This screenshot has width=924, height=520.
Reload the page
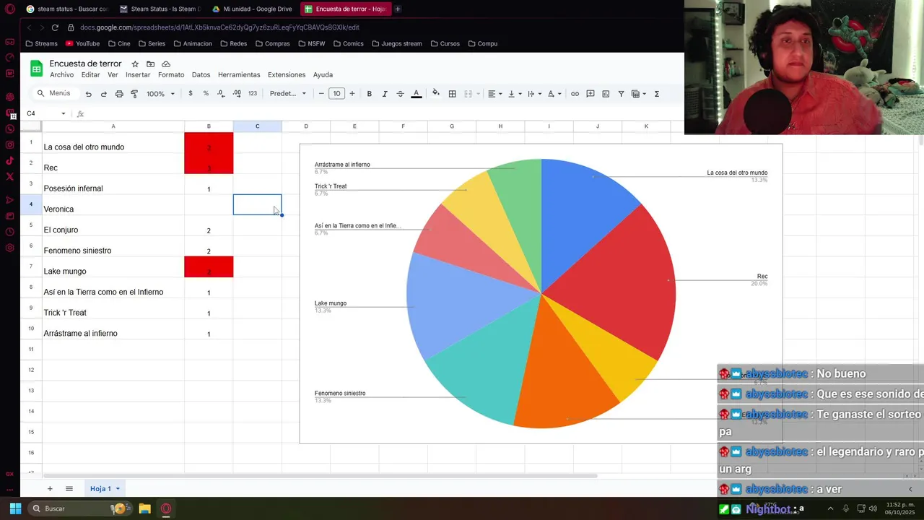[55, 27]
